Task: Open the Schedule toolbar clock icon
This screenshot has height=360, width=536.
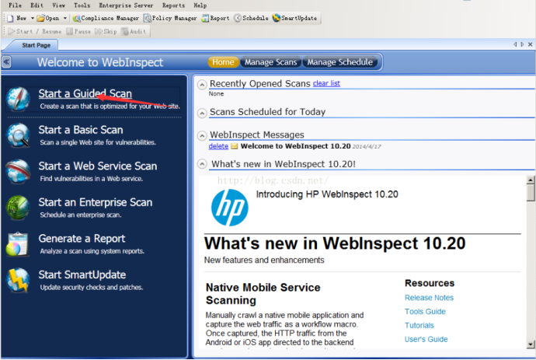Action: [238, 18]
